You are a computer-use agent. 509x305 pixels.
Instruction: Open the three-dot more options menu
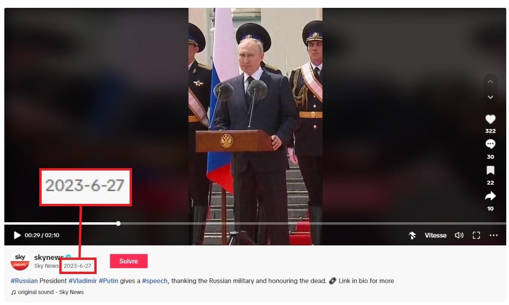[493, 235]
